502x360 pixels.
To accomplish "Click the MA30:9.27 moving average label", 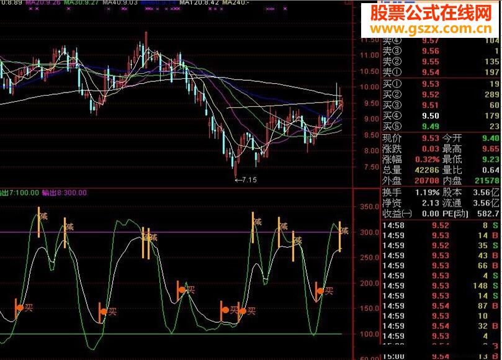I will pyautogui.click(x=81, y=2).
